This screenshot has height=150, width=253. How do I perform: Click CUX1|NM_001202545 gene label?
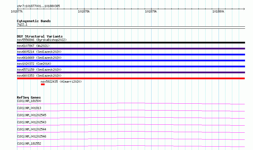(32, 115)
